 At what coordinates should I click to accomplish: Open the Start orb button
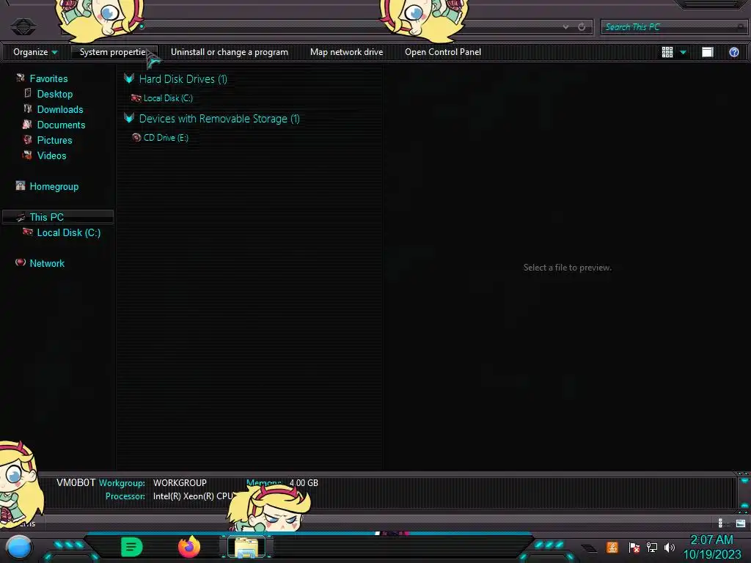pos(19,547)
